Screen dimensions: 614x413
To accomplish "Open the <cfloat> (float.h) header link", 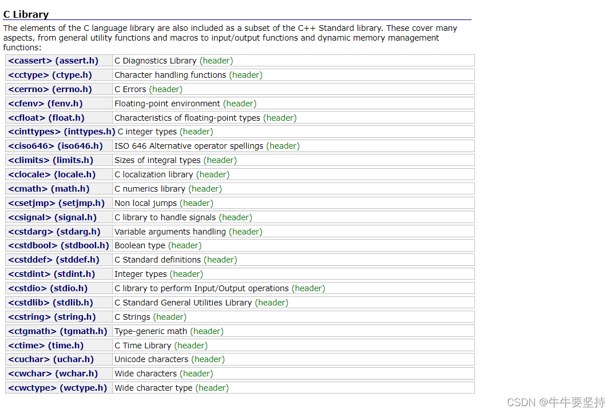I will (x=46, y=118).
